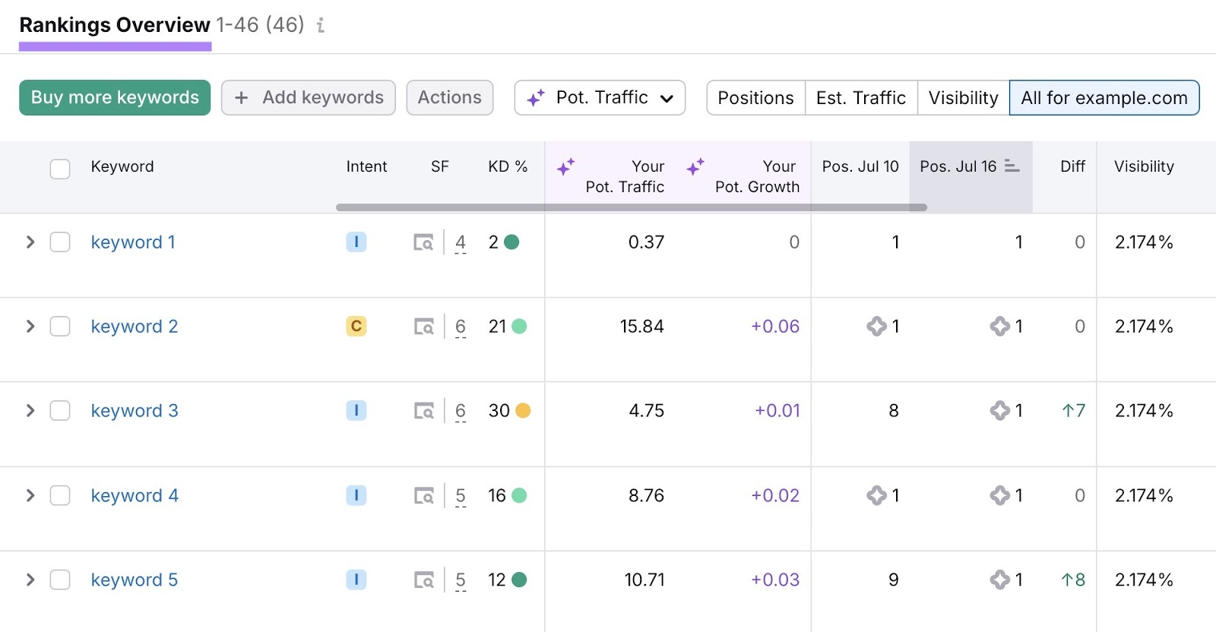Click SERP feature icon in keyword 2's Jul 10 position
Image resolution: width=1216 pixels, height=632 pixels.
876,327
